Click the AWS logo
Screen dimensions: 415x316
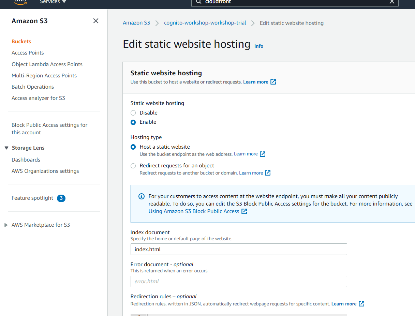(20, 2)
